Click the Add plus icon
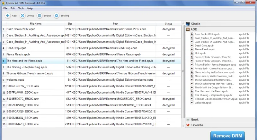The width and height of the screenshot is (257, 140). (7, 15)
